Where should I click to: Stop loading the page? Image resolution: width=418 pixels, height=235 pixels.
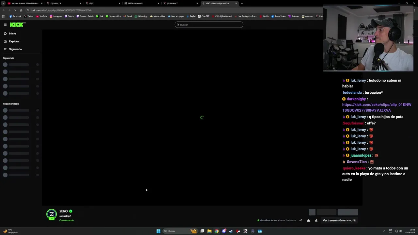tap(15, 10)
